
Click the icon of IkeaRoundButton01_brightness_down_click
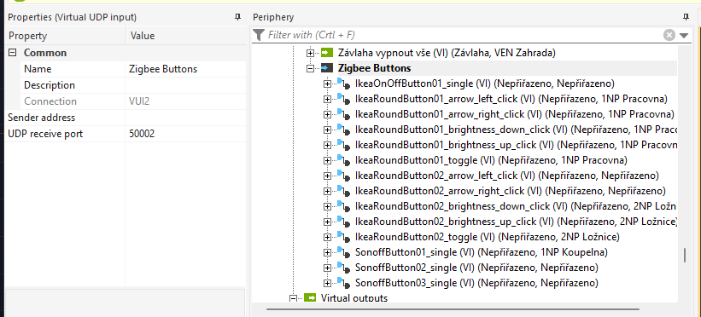(x=343, y=130)
